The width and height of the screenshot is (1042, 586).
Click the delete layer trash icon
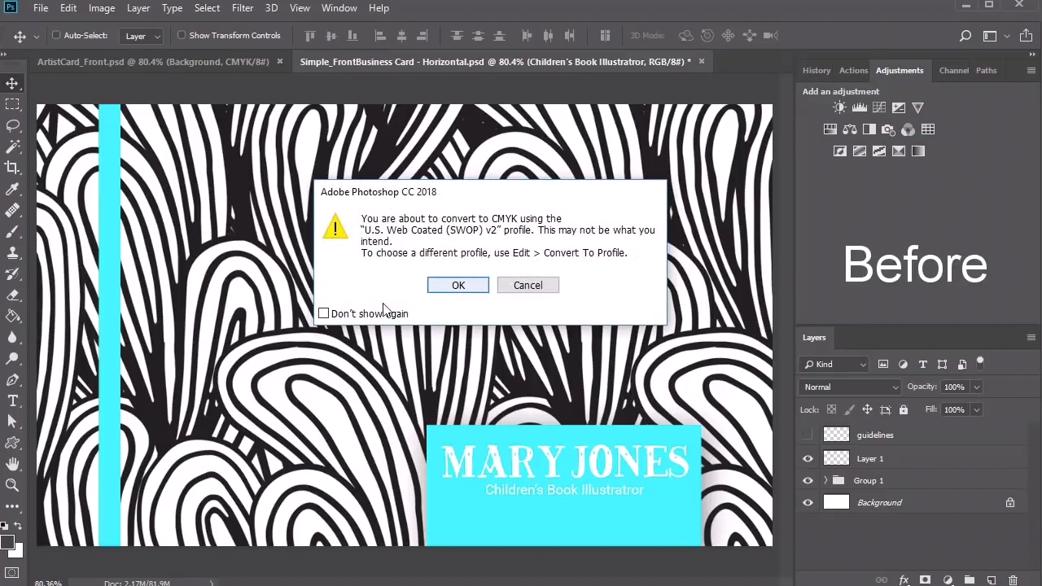pyautogui.click(x=1013, y=580)
